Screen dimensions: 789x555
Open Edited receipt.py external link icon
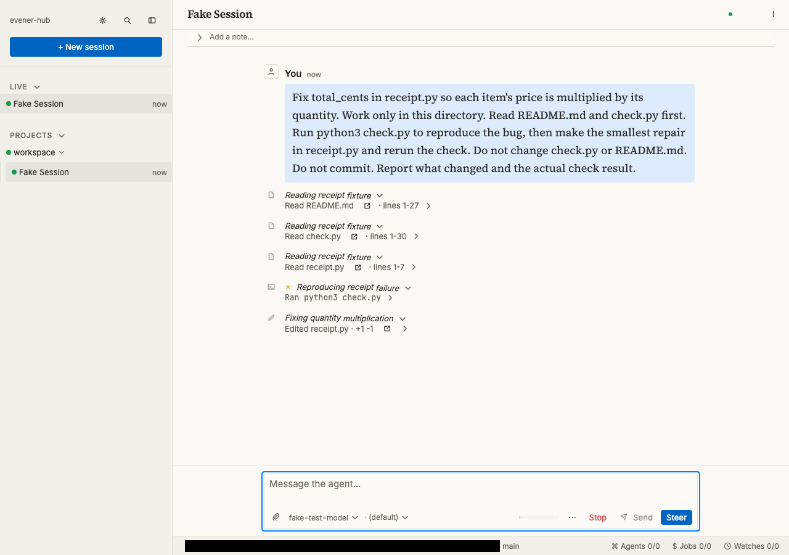click(x=387, y=329)
